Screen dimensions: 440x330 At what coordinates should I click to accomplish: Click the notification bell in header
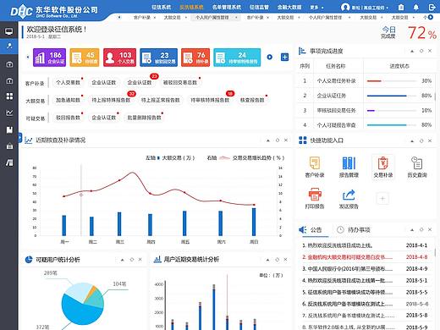pos(415,8)
